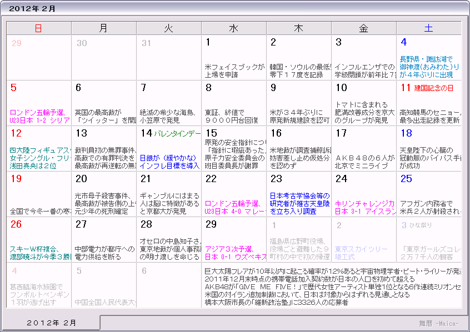Select February 21 with ギャンブルにはまる entry

tap(169, 194)
